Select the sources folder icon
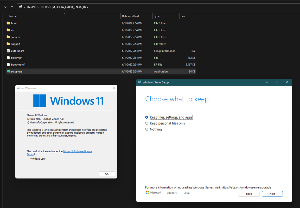 (8, 37)
